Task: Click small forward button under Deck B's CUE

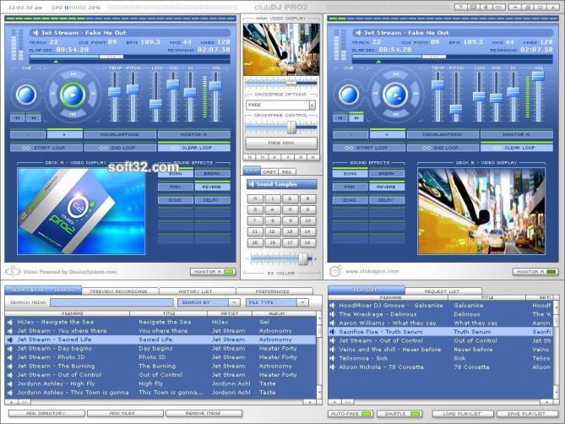Action: click(356, 117)
